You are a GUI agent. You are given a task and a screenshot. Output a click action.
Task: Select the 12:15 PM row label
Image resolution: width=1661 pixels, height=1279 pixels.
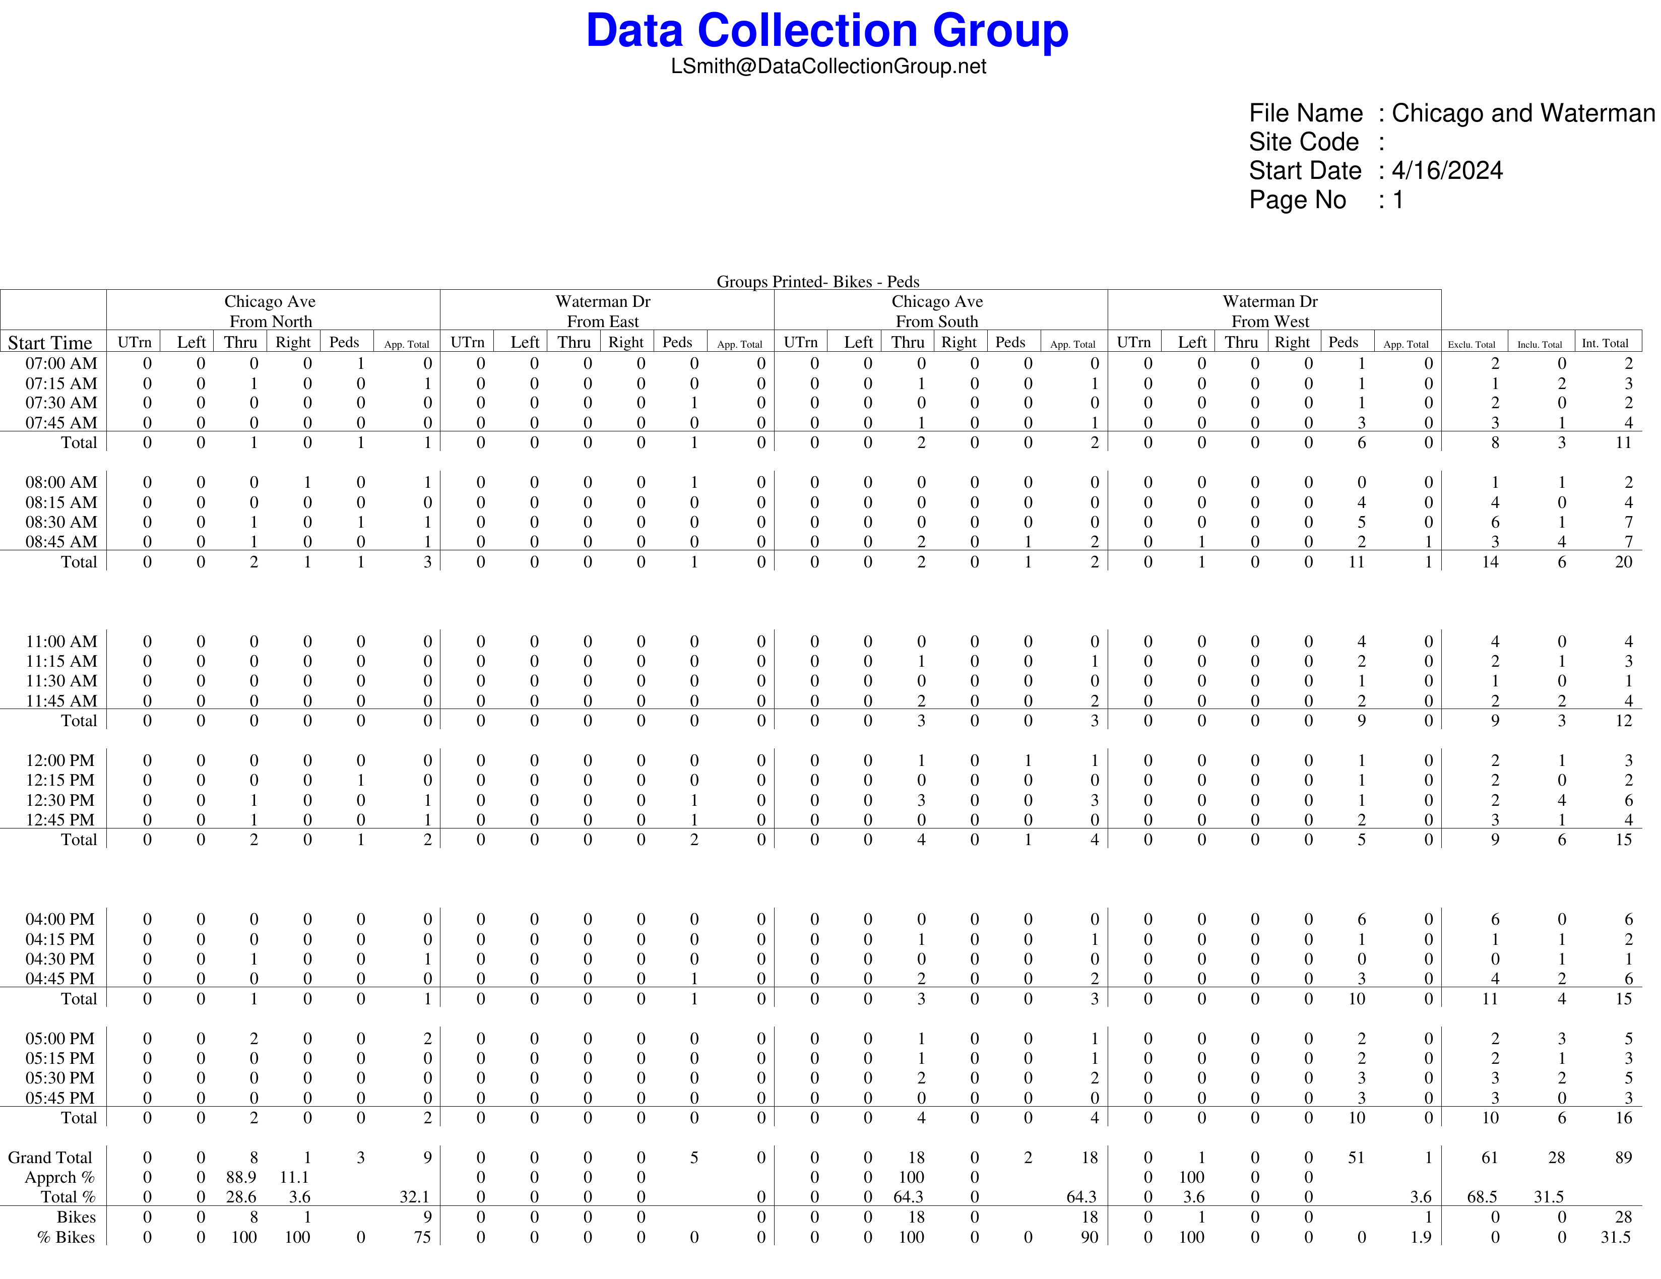(60, 780)
